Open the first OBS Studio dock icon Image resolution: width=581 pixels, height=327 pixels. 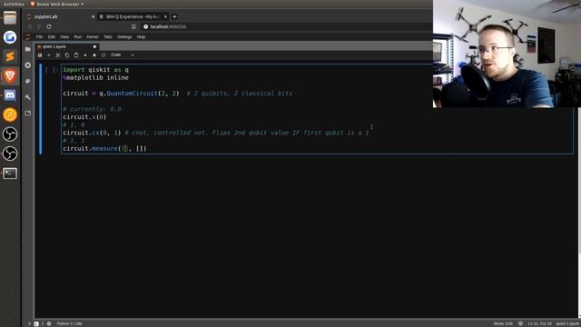pos(10,134)
